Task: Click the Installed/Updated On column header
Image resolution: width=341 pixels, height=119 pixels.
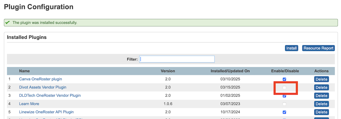Action: pos(230,71)
